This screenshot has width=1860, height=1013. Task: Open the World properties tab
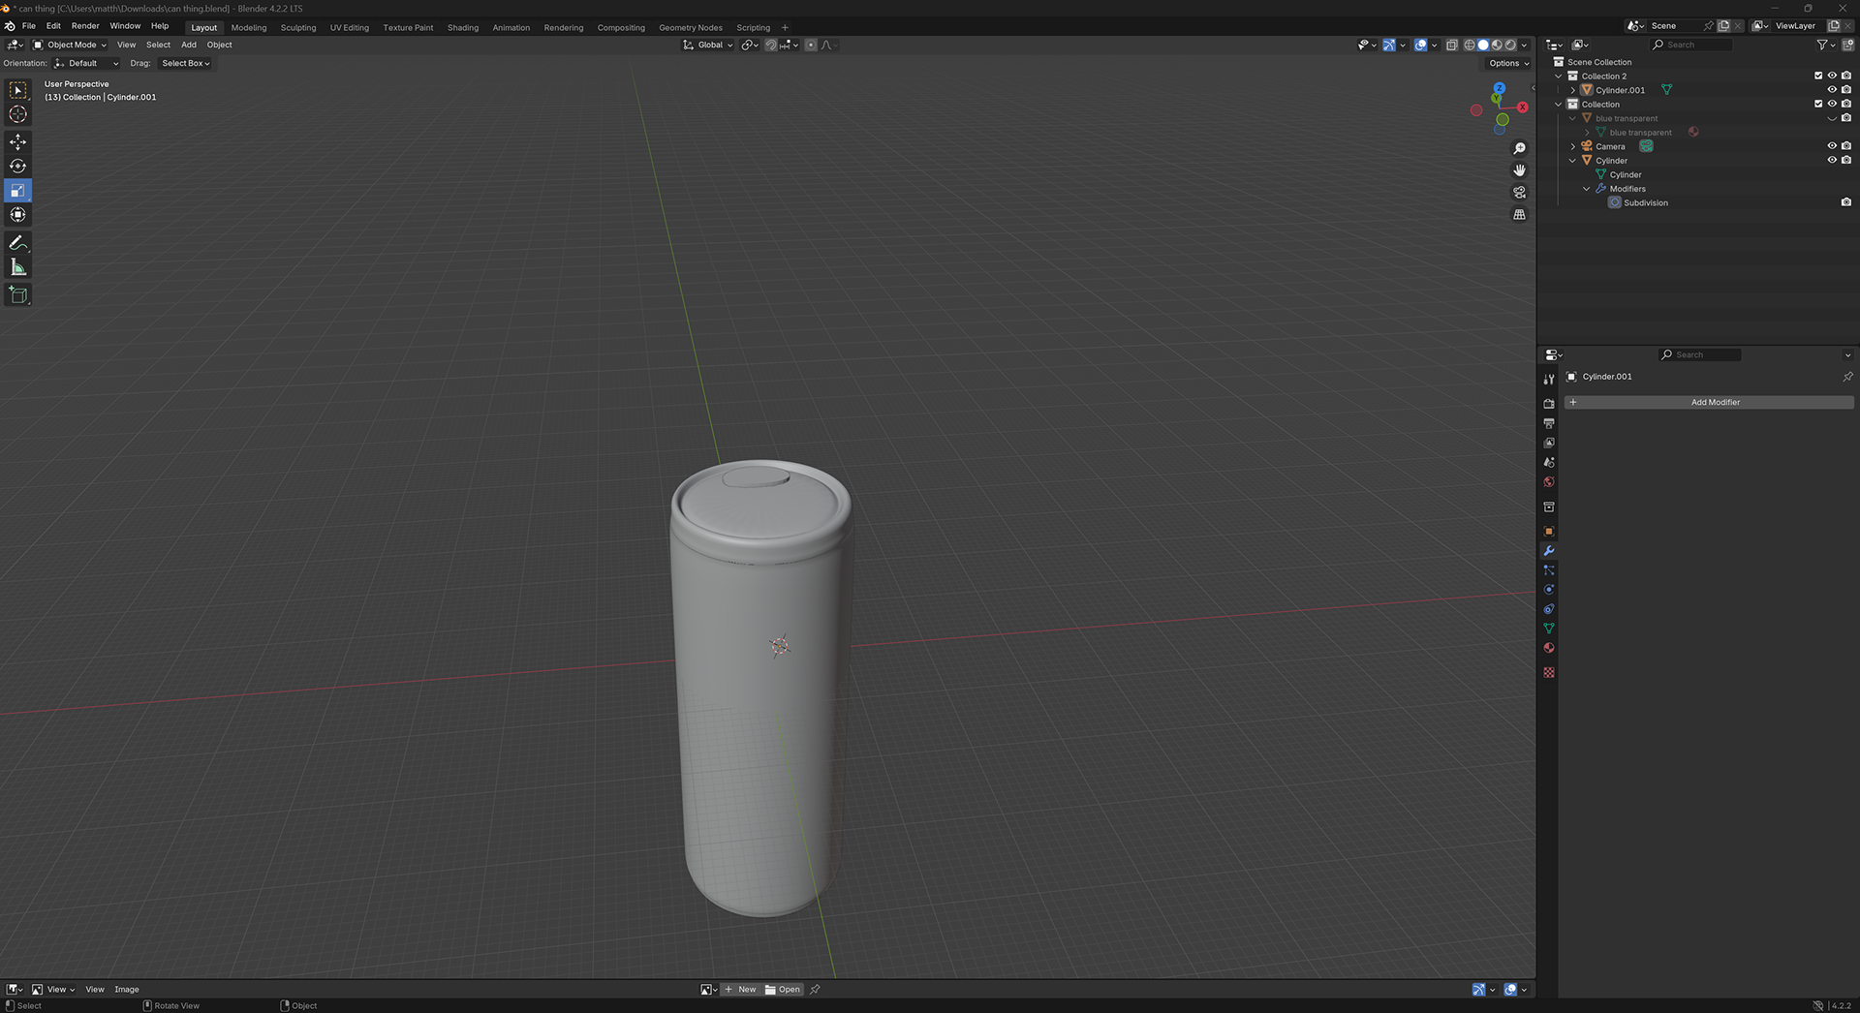1548,482
